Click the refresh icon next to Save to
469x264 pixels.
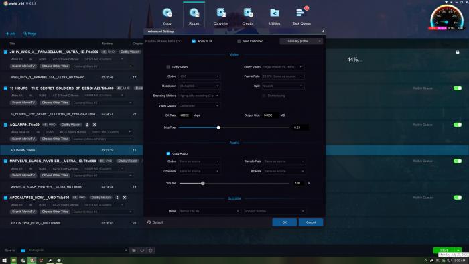(142, 250)
